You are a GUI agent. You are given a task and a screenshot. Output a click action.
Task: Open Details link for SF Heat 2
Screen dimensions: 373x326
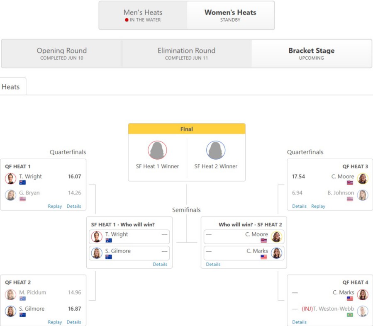213,264
